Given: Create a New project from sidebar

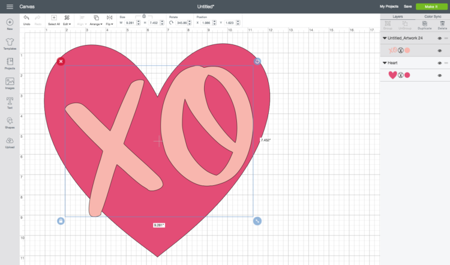Looking at the screenshot, I should tap(10, 24).
